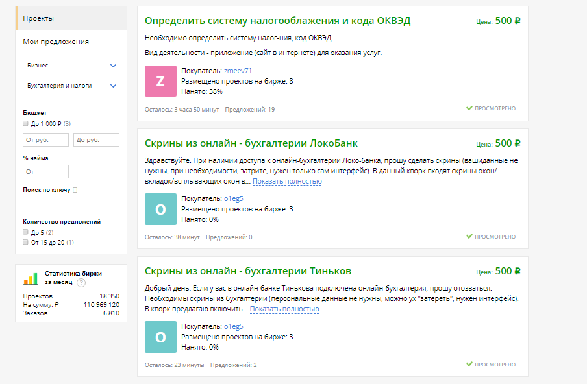
Task: Click the O avatar in ЛокоБанк project
Action: click(x=160, y=209)
